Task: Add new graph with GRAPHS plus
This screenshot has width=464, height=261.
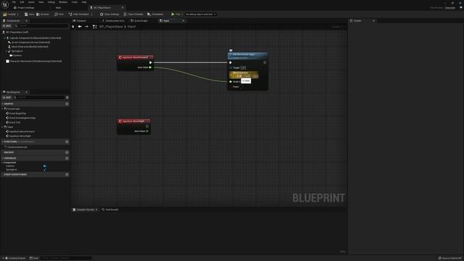Action: [x=67, y=104]
